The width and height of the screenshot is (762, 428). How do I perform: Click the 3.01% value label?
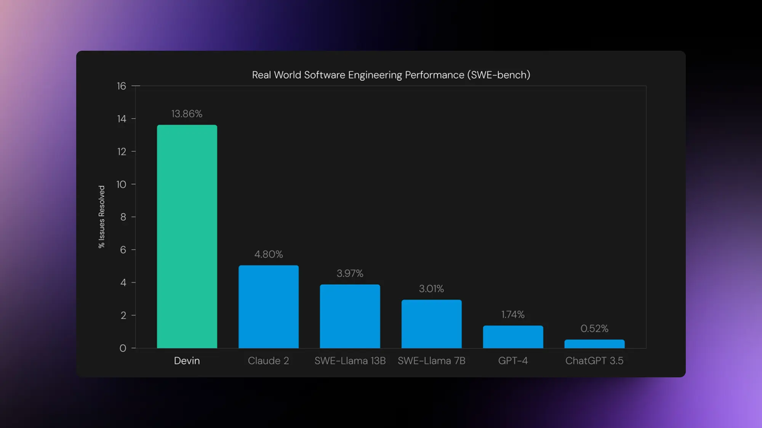click(431, 289)
